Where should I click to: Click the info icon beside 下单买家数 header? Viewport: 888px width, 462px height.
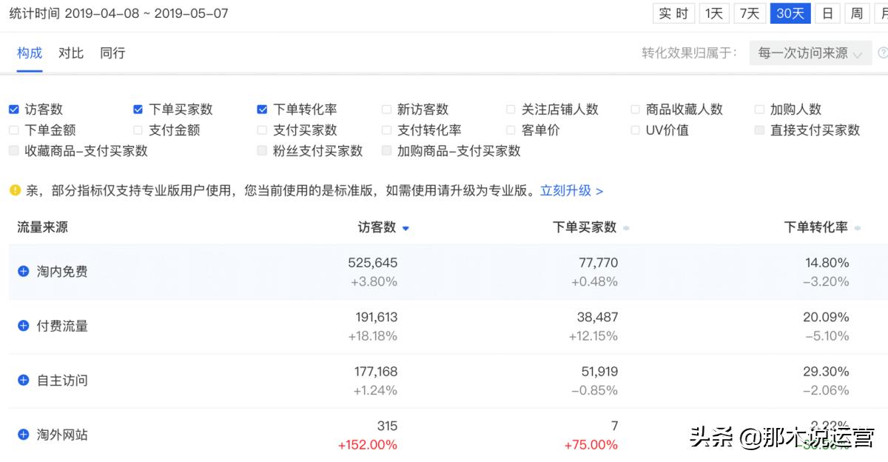(626, 228)
